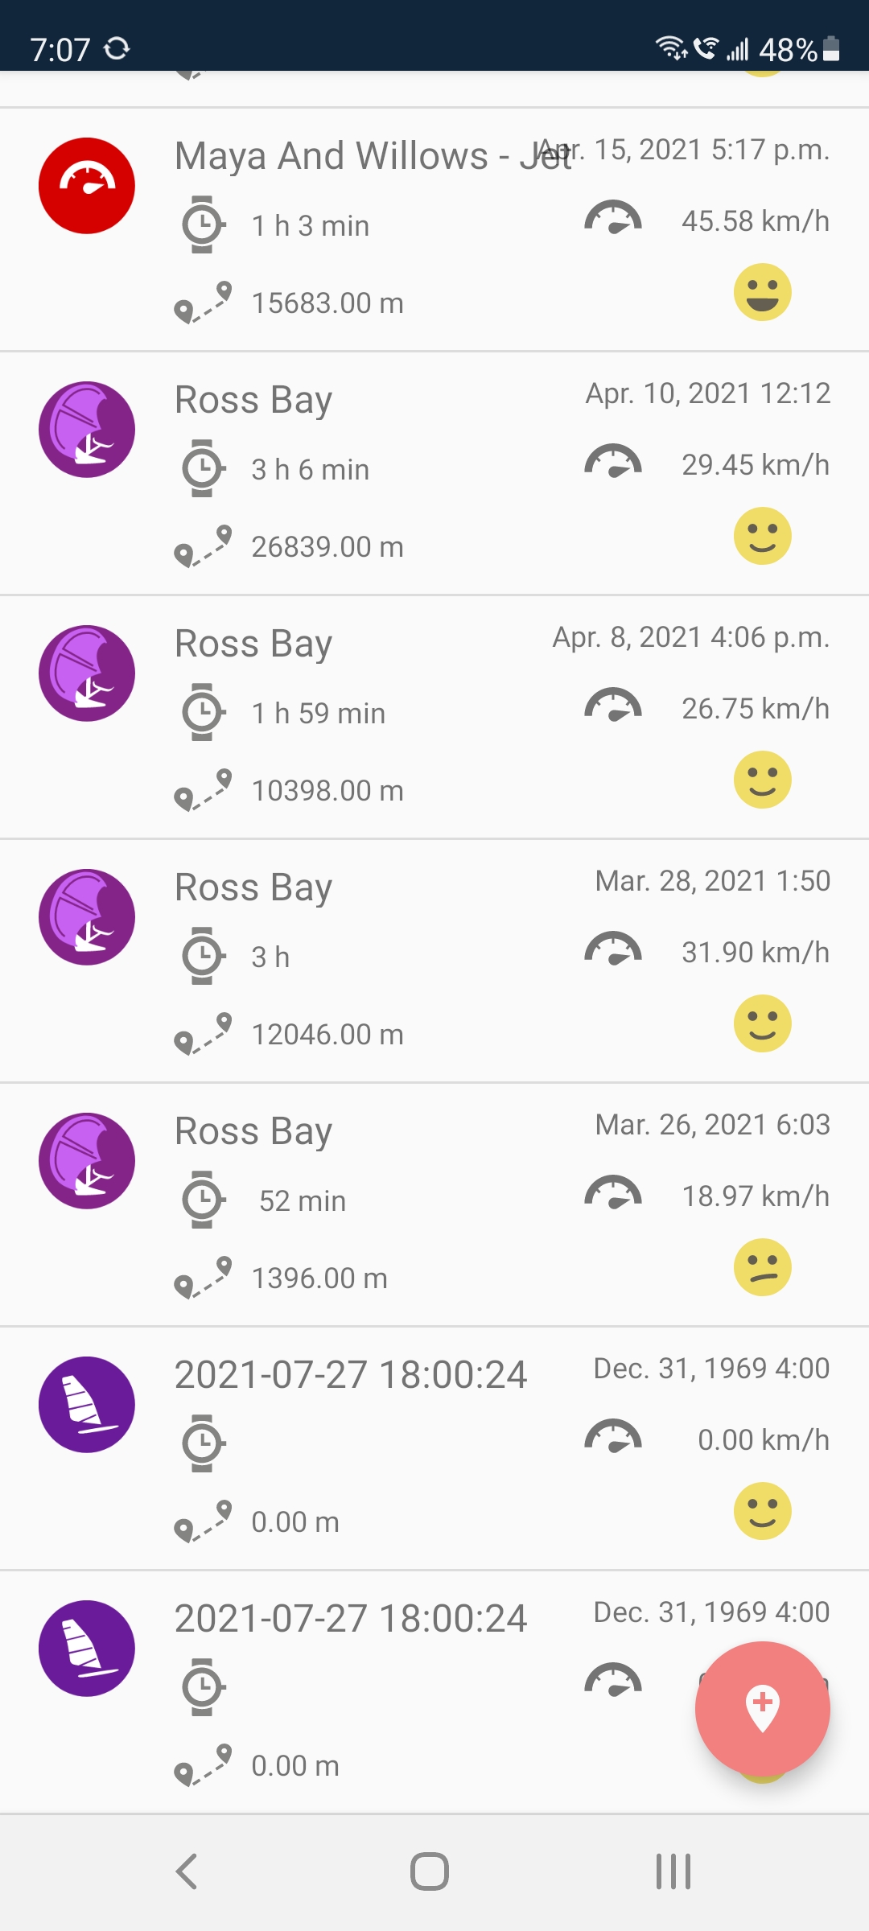This screenshot has width=869, height=1931.
Task: Open the Maya And Willows - Jet session
Action: pyautogui.click(x=370, y=156)
